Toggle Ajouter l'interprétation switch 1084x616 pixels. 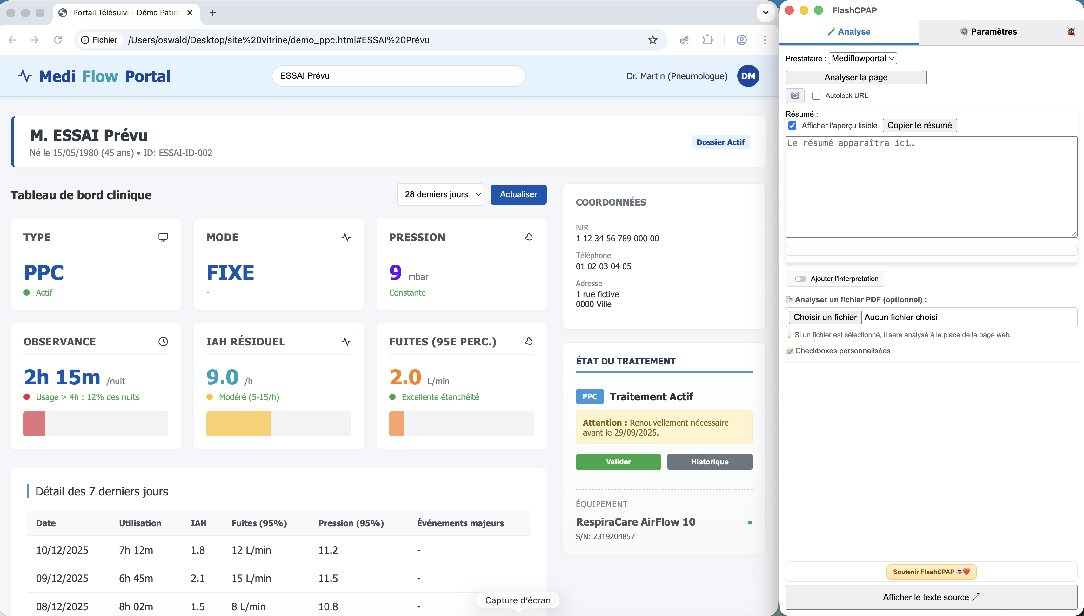coord(801,279)
